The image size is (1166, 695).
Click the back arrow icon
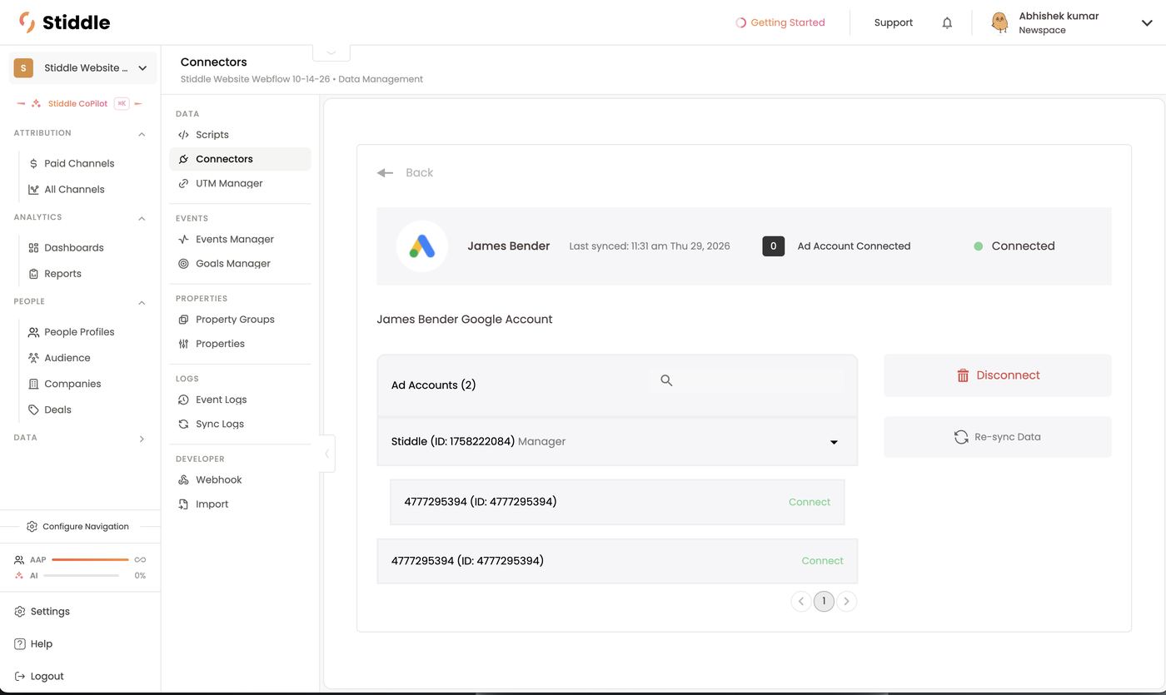385,173
